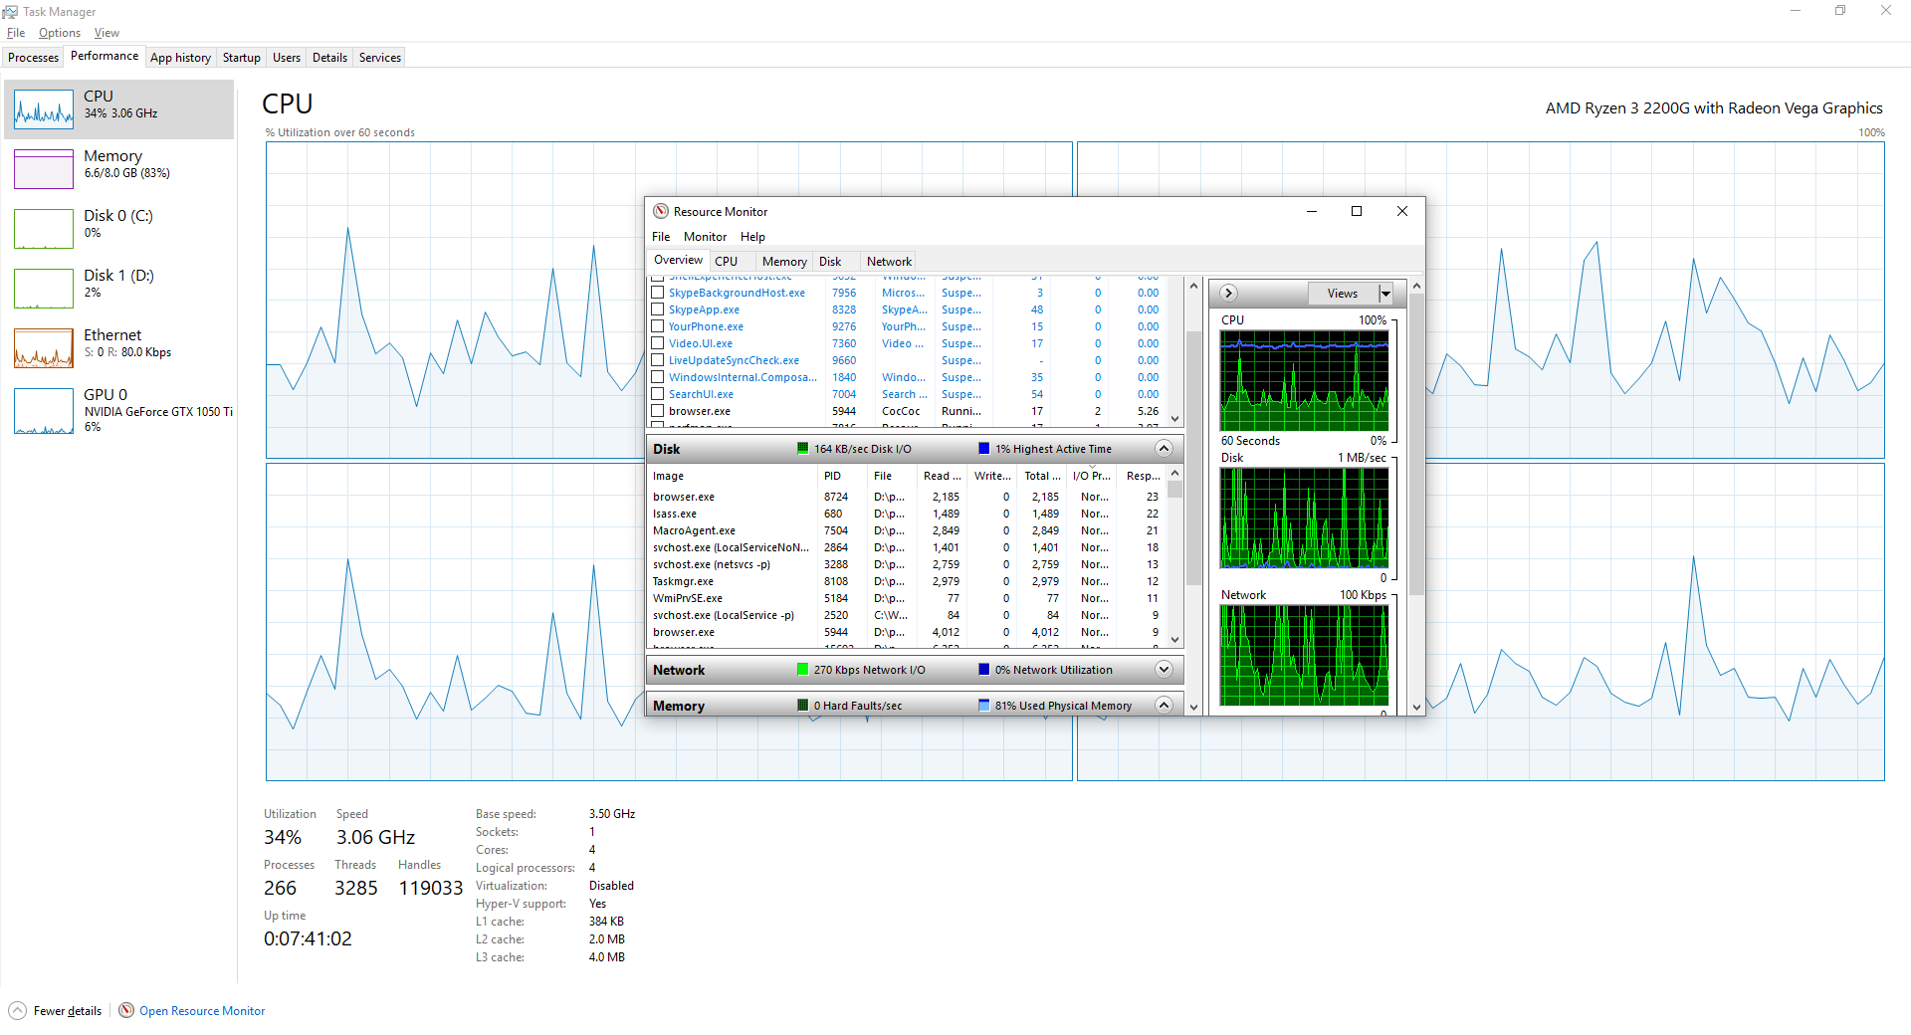This screenshot has height=1035, width=1911.
Task: Check the WindowsInternal.Composa... checkbox
Action: tap(657, 377)
